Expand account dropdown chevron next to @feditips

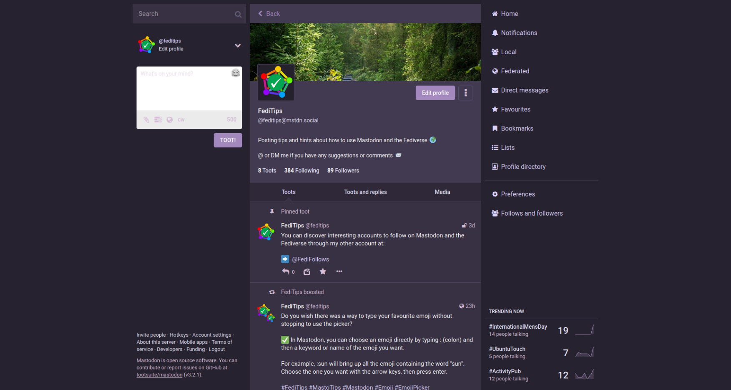[x=238, y=45]
